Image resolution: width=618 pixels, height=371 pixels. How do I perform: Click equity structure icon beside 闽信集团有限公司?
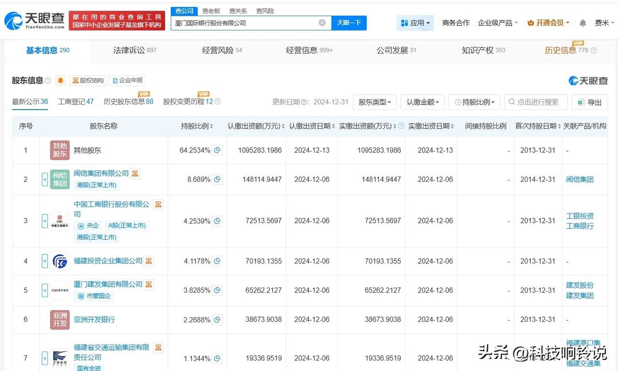(135, 173)
